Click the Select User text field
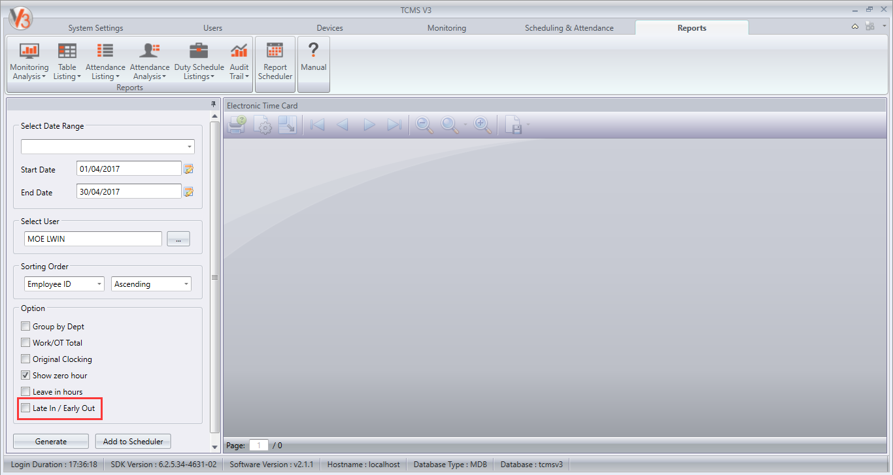The width and height of the screenshot is (893, 475). tap(93, 239)
